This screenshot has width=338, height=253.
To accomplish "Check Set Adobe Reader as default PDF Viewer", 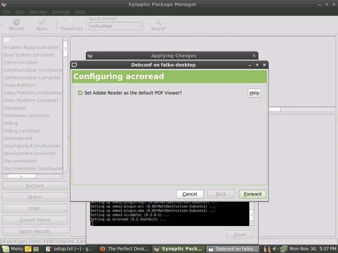I will (x=80, y=93).
